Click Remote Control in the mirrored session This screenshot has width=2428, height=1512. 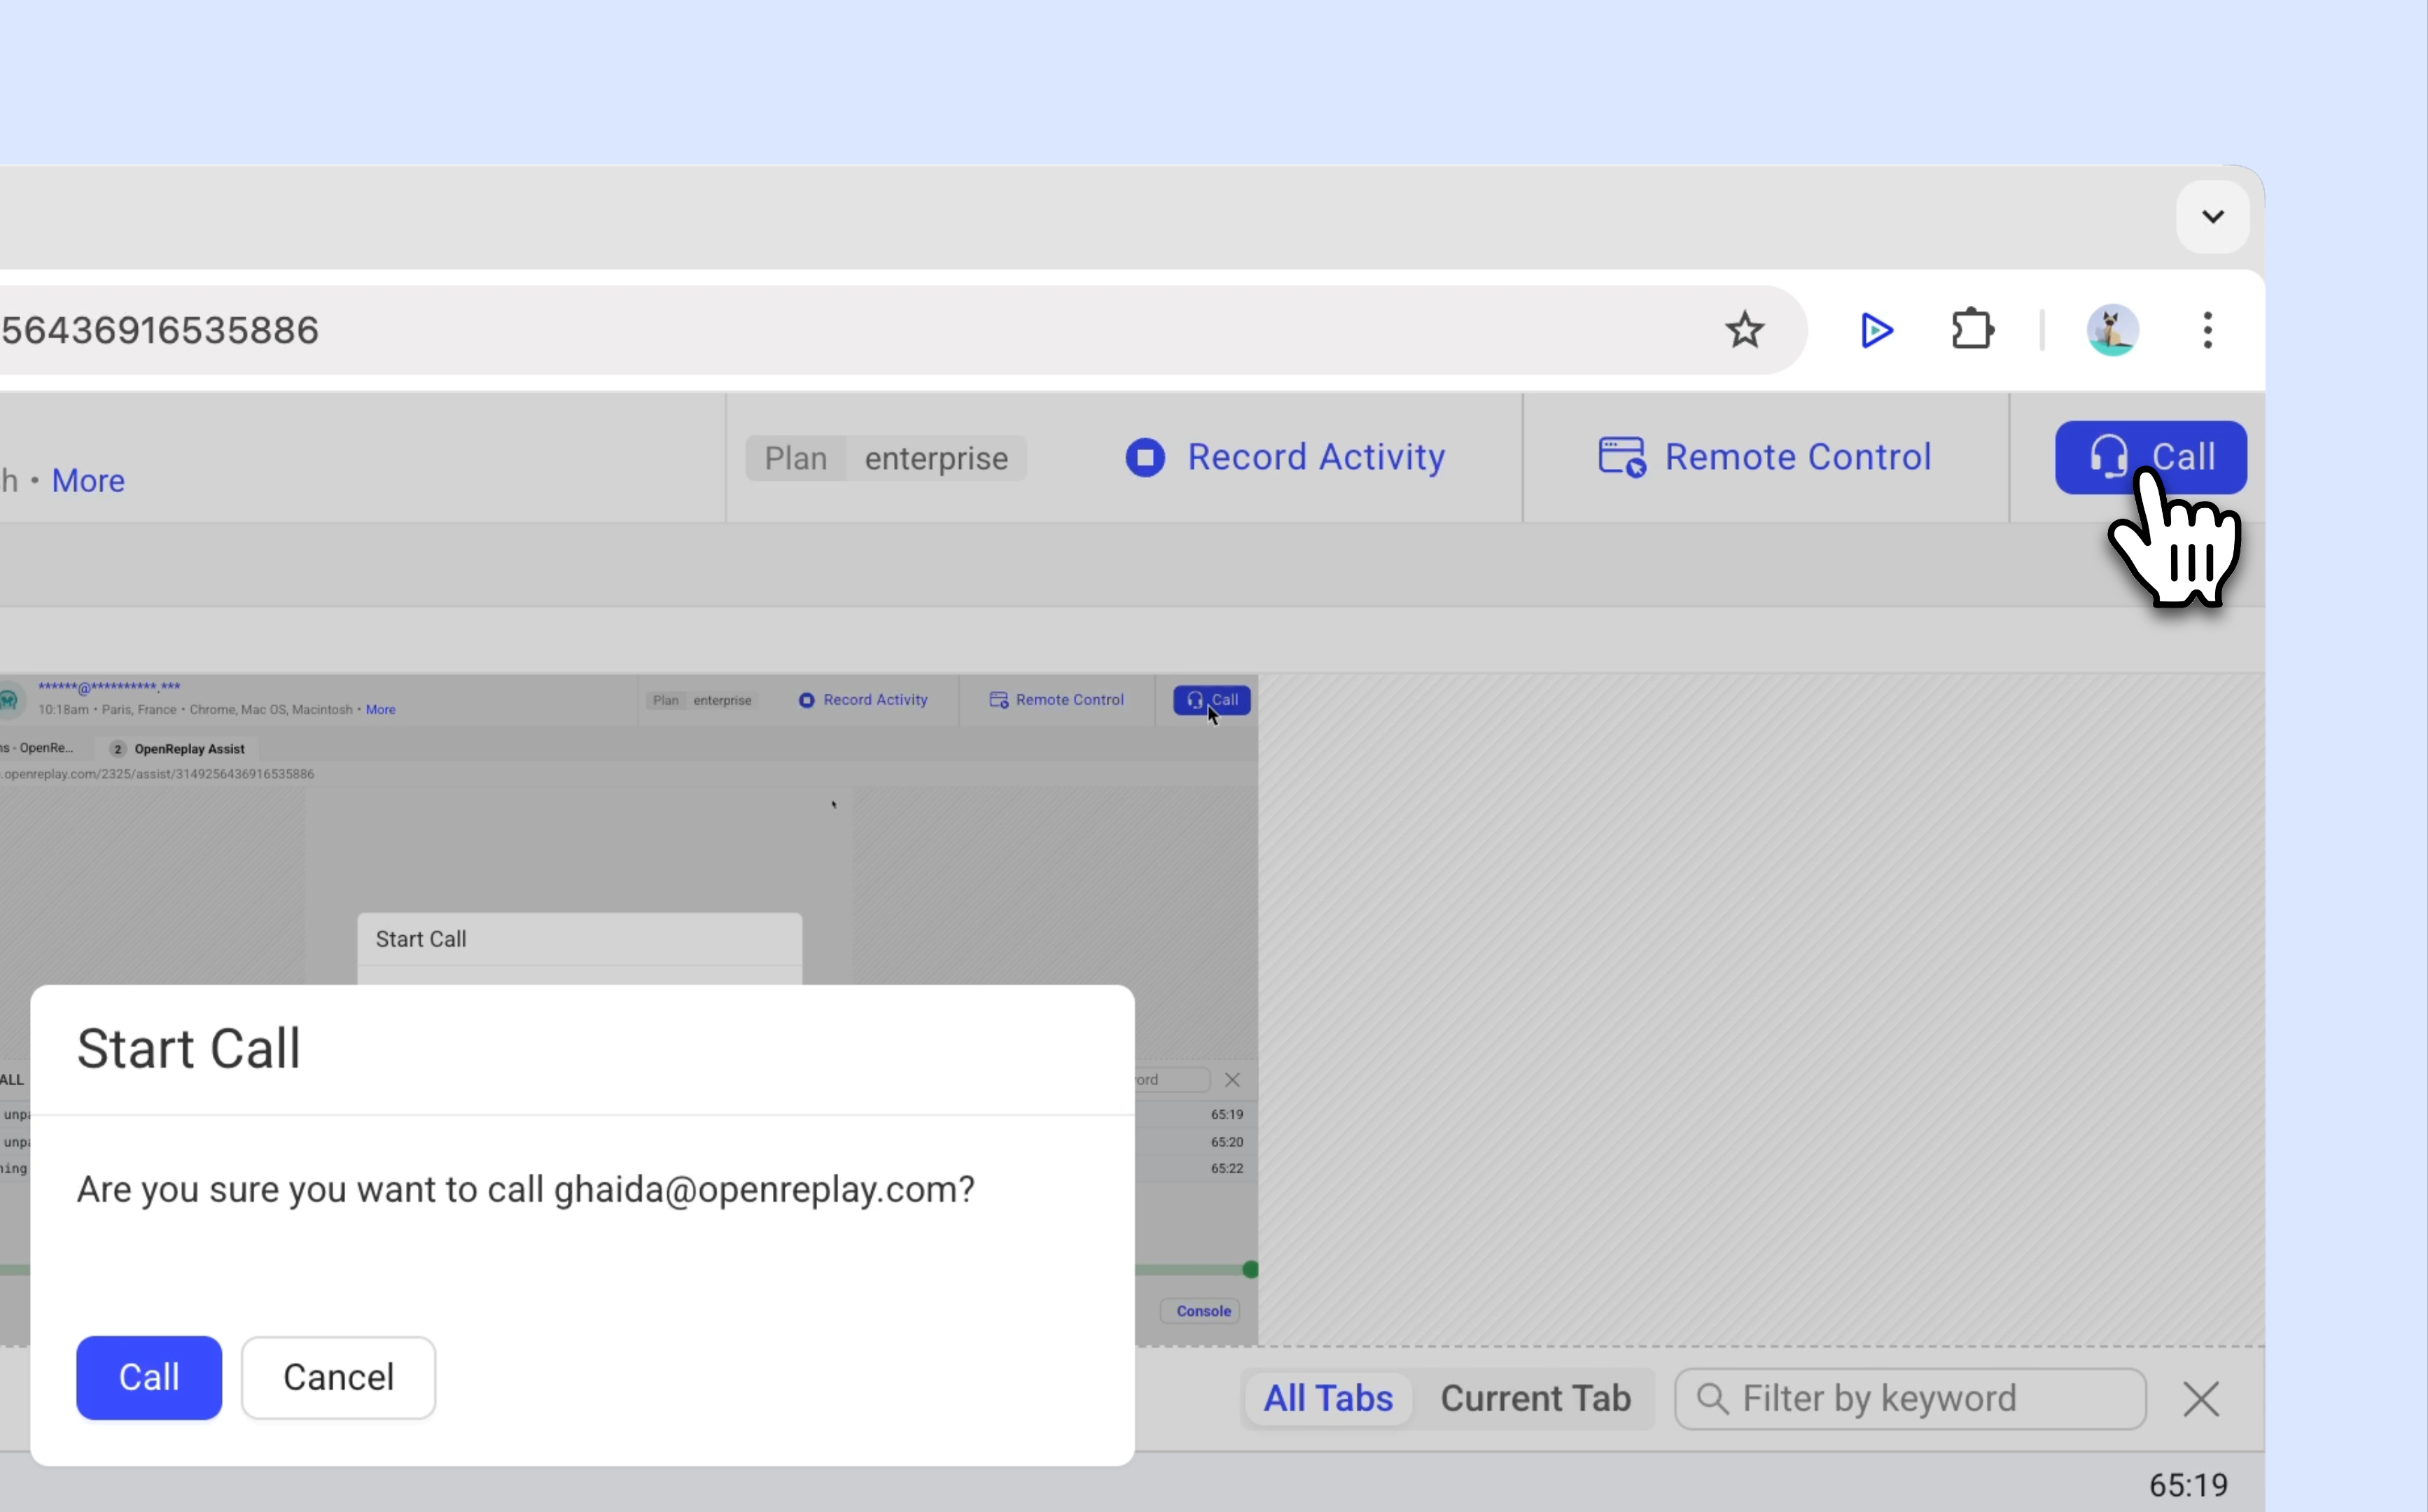pos(1056,700)
